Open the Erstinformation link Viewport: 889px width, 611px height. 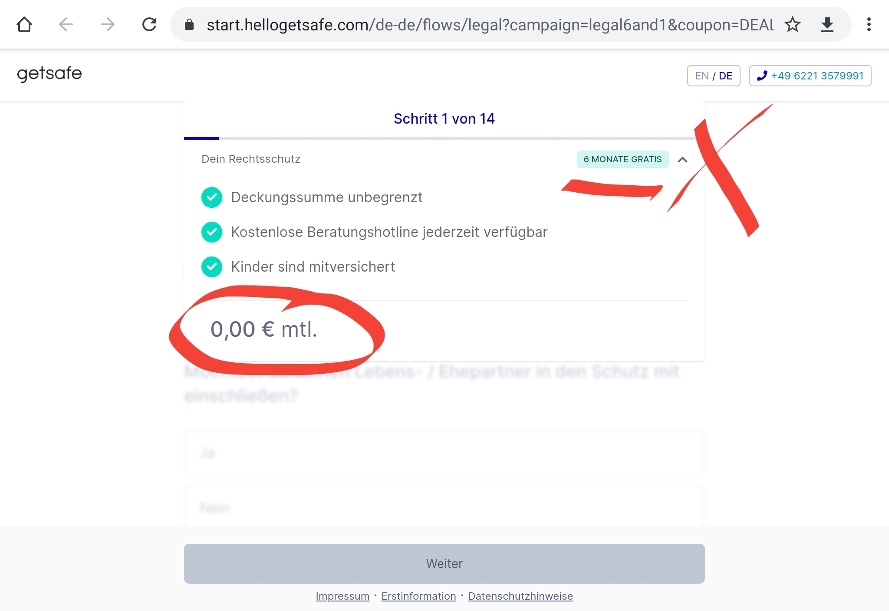pos(418,596)
